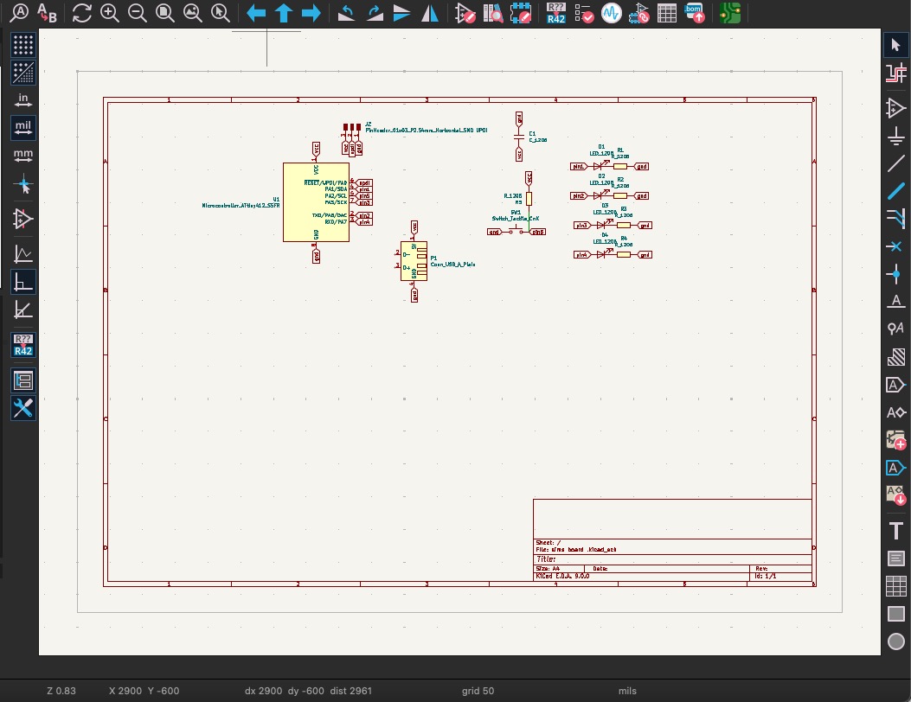Select the global label tool
Image resolution: width=911 pixels, height=702 pixels.
click(x=896, y=385)
